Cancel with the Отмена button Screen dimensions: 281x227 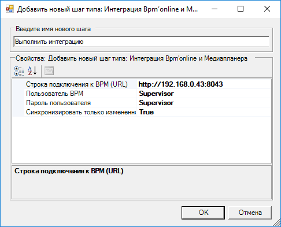tap(250, 213)
